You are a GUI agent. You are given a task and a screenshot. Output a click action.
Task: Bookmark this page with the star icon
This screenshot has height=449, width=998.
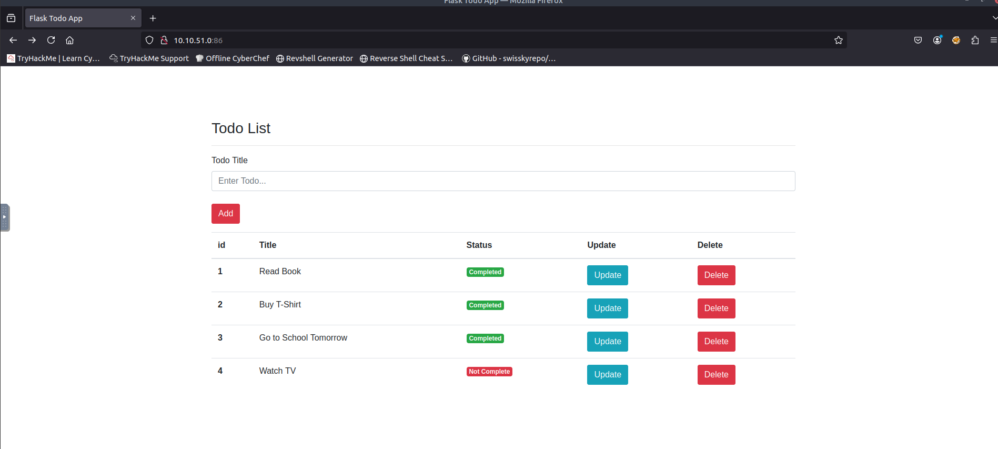(838, 40)
